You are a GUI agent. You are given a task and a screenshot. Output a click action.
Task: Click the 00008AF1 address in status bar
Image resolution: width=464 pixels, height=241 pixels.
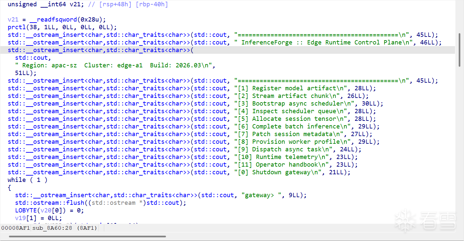click(x=16, y=228)
